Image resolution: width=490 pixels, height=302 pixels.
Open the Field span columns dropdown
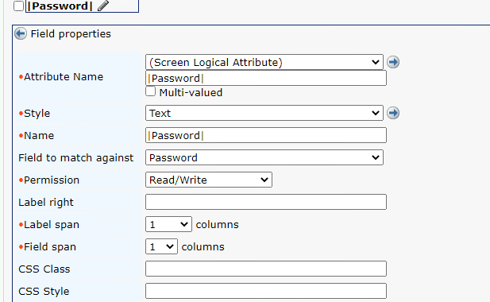(161, 246)
